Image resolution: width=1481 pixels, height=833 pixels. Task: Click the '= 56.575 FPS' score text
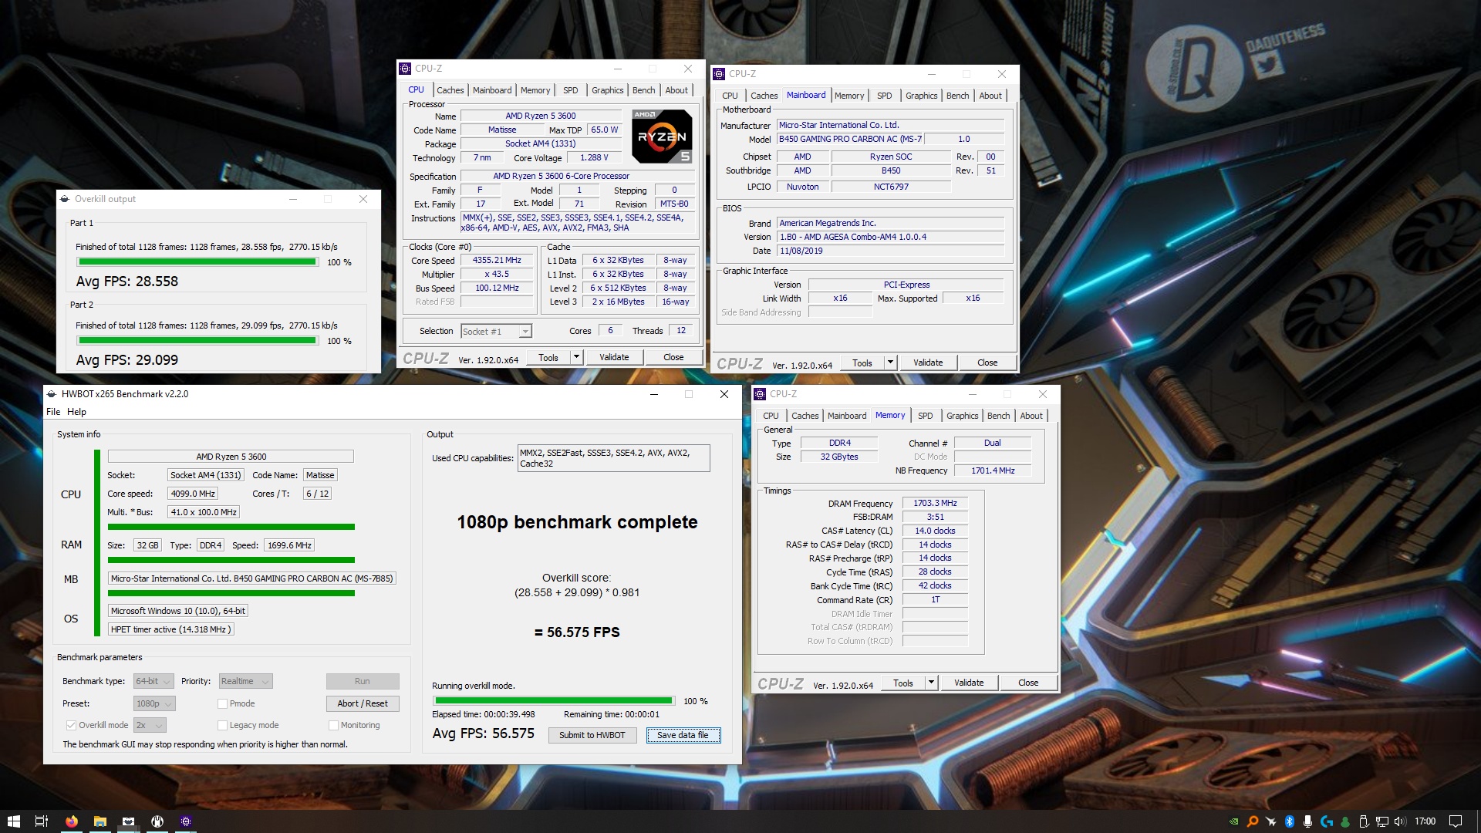577,632
